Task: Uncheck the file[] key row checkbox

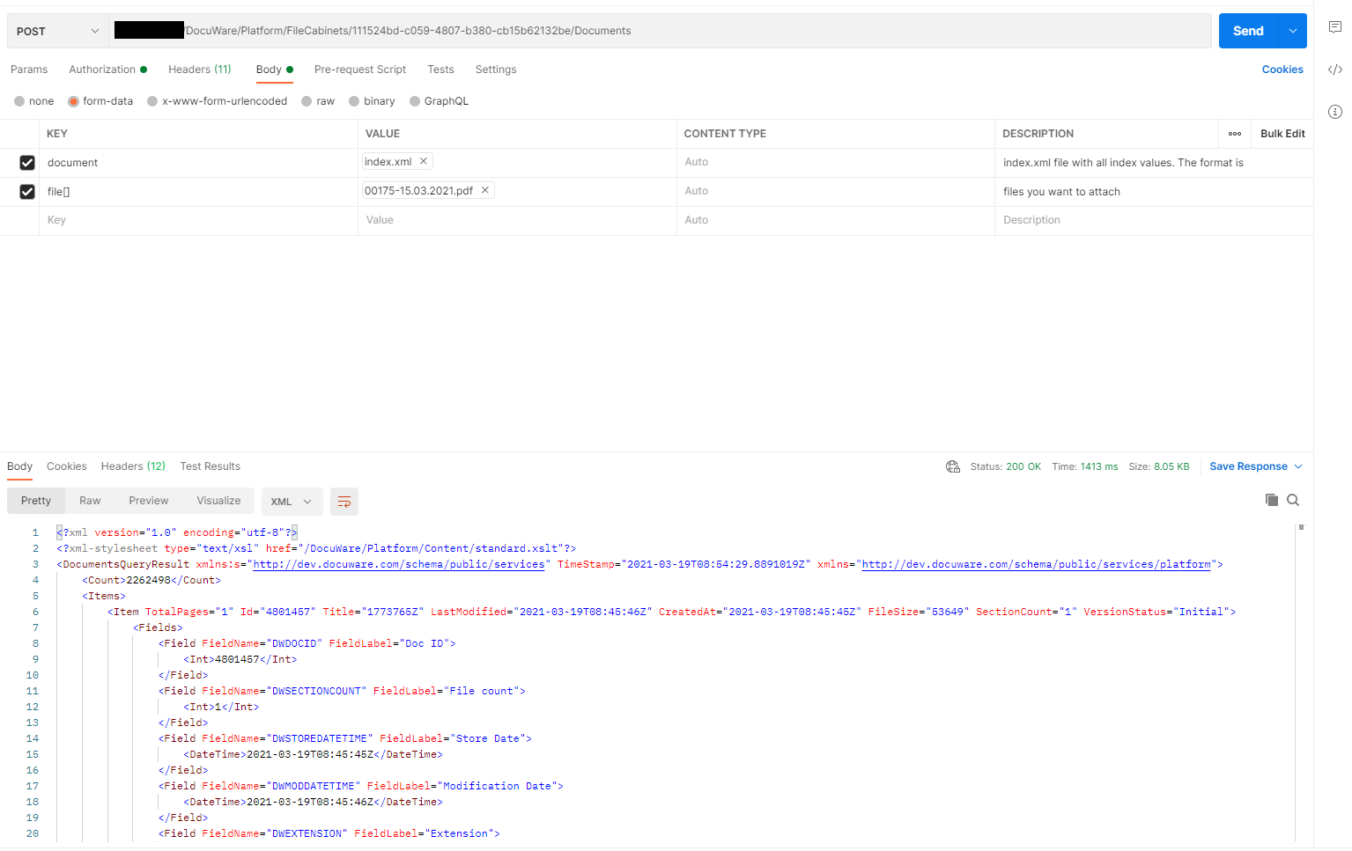Action: (x=27, y=192)
